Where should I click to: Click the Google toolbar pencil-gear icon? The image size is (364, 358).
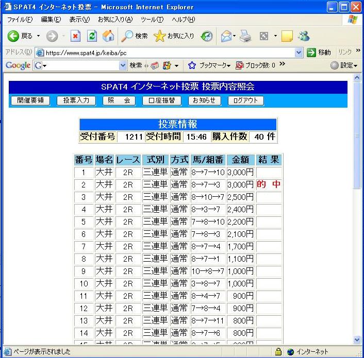tap(167, 66)
